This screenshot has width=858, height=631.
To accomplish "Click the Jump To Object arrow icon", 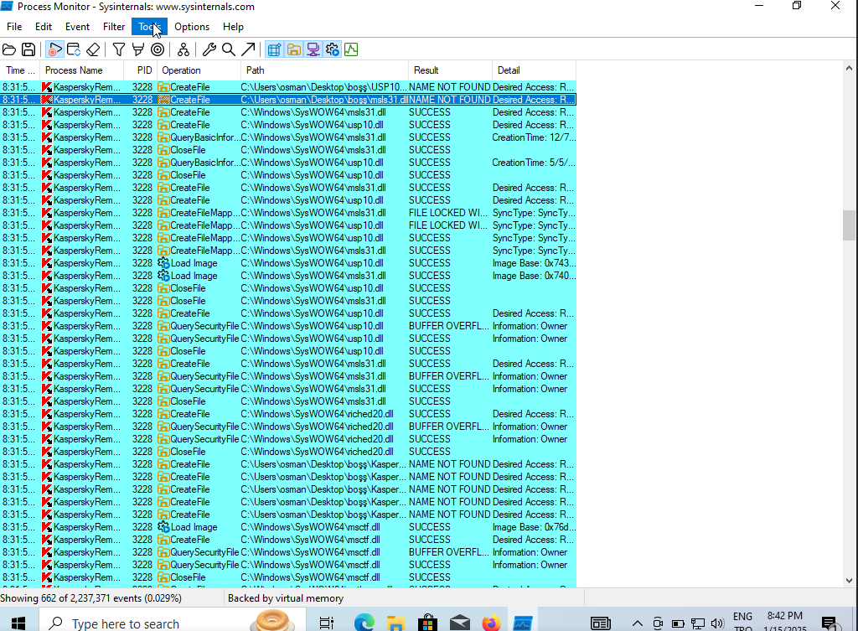I will tap(248, 49).
